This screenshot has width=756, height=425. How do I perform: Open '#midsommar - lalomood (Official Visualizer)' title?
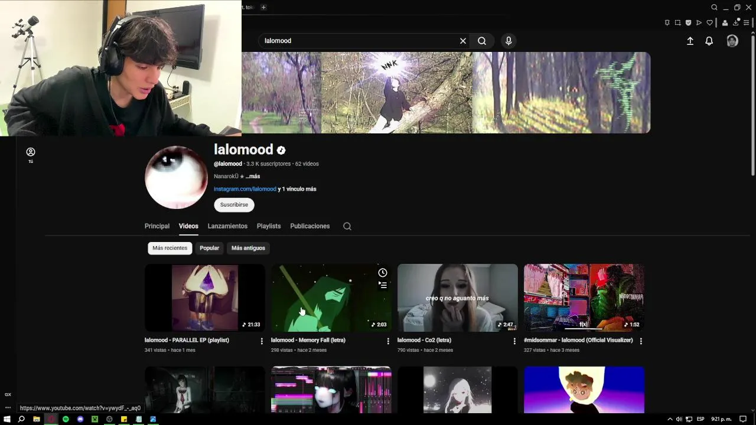click(x=578, y=340)
